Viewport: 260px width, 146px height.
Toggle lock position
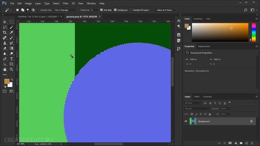201,114
